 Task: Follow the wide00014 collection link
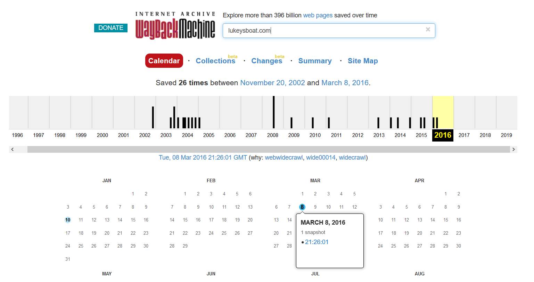pyautogui.click(x=321, y=158)
